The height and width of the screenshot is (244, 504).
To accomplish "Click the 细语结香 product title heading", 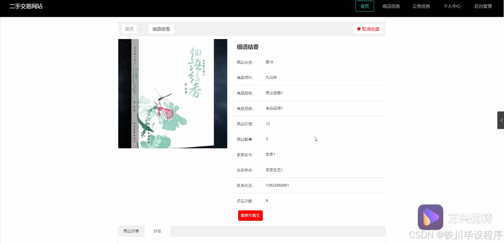I will [x=248, y=47].
